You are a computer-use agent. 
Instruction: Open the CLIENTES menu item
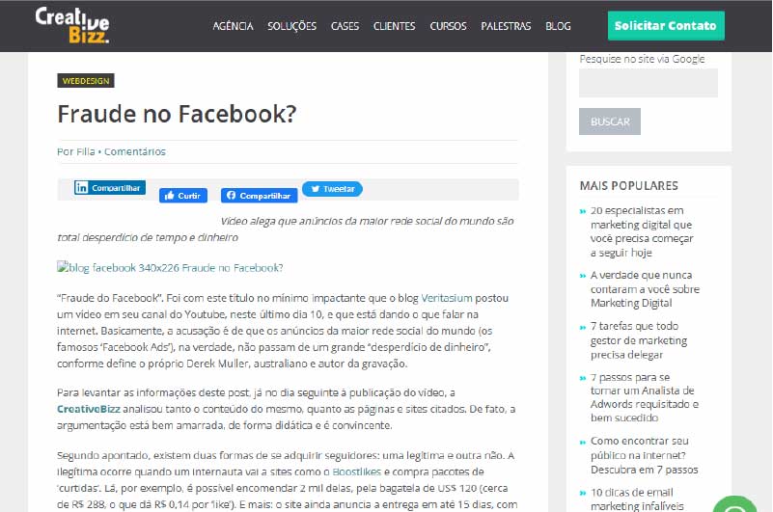point(394,26)
